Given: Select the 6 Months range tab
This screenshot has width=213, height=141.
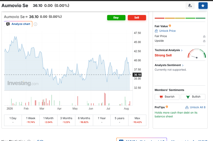Looking at the screenshot, I should click(84, 120).
